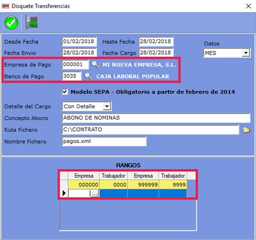The width and height of the screenshot is (256, 240).
Task: Expand the Detalle del Cargo dropdown
Action: [107, 106]
